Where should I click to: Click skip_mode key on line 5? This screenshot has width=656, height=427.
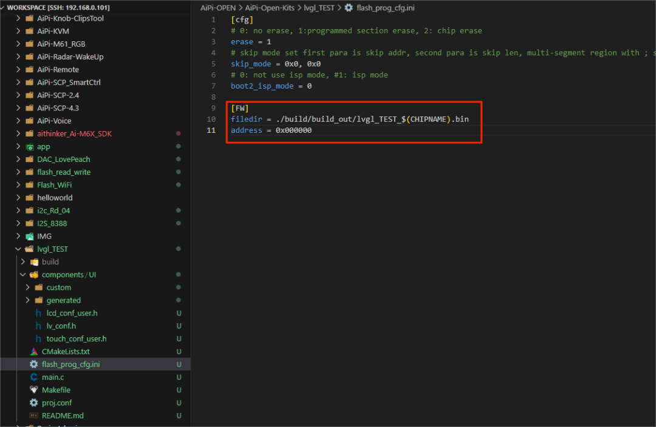click(x=251, y=64)
